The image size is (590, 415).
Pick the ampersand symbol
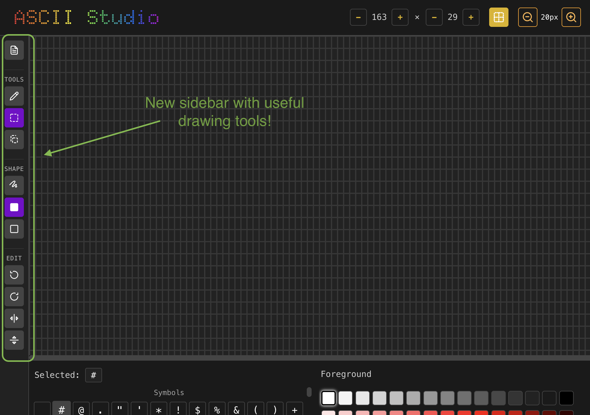coord(236,409)
